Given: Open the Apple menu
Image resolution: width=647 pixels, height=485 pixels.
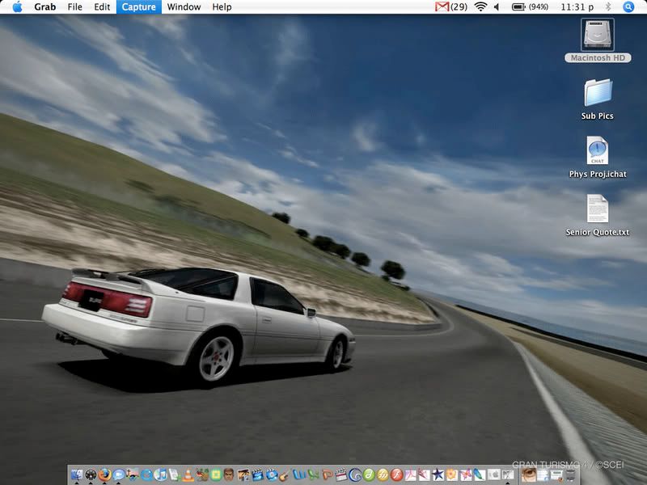Looking at the screenshot, I should click(17, 7).
